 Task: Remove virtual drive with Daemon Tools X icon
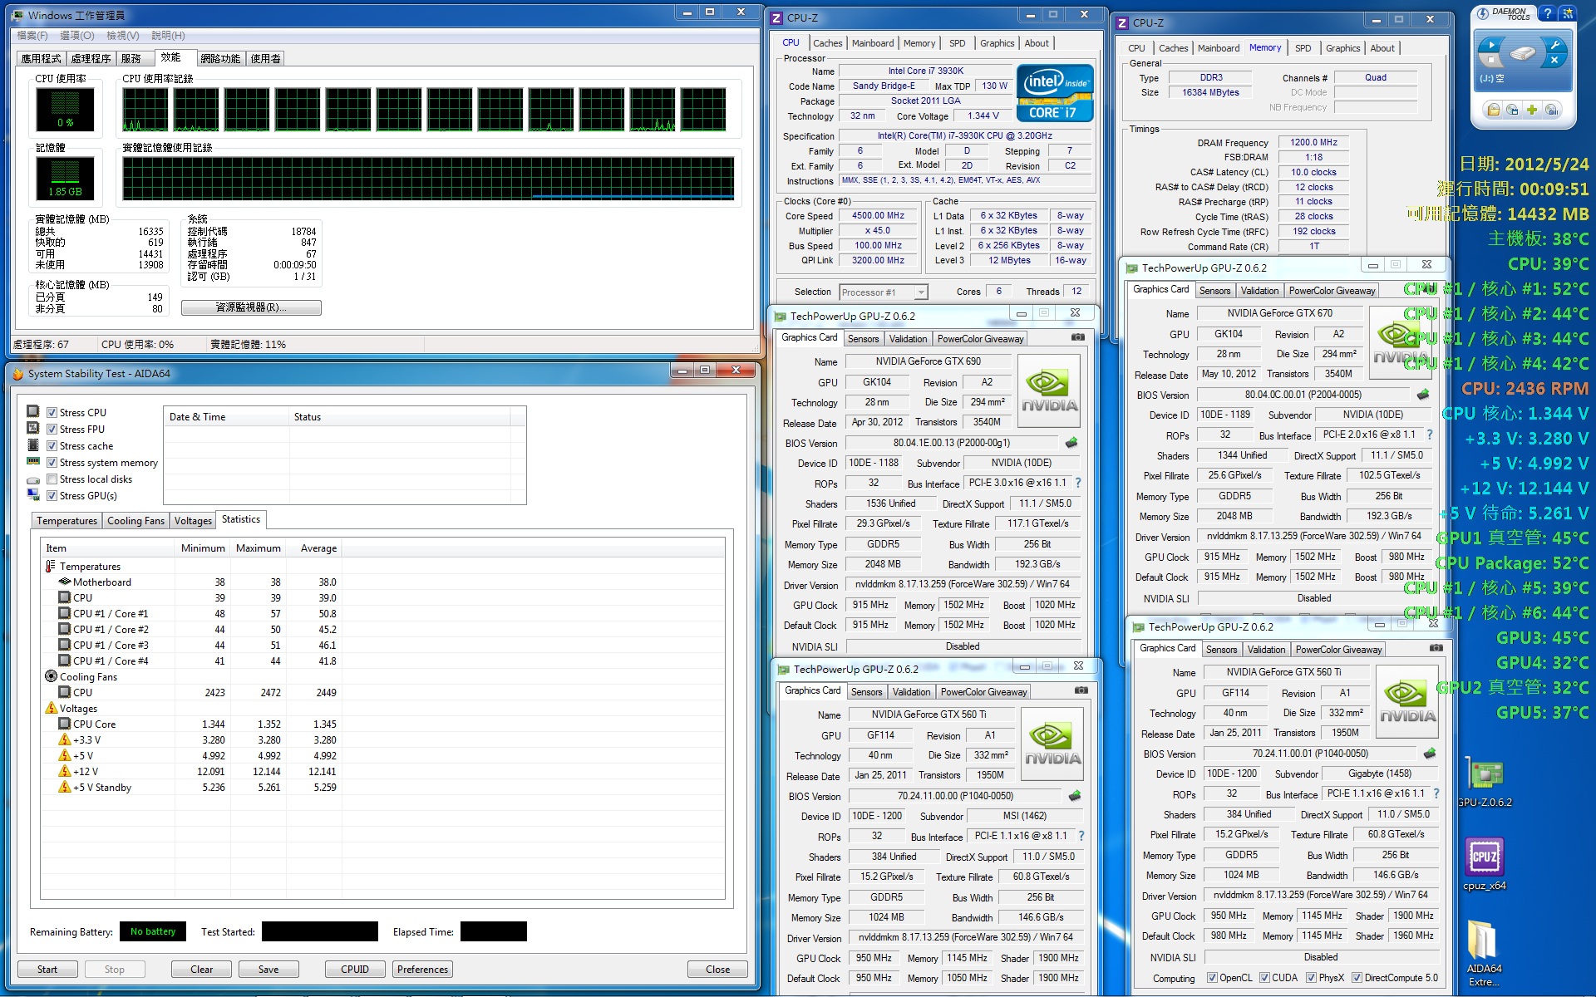(1554, 61)
